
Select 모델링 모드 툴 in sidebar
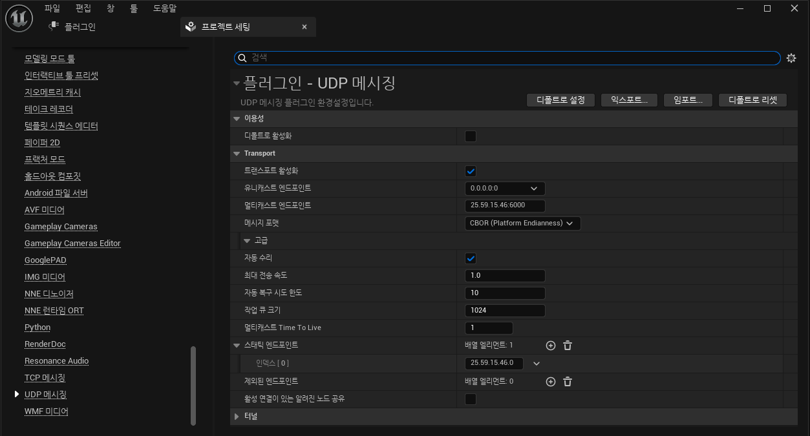(x=50, y=59)
